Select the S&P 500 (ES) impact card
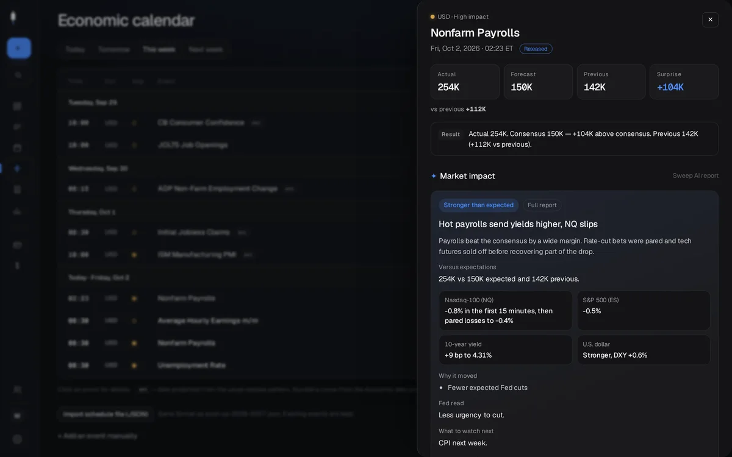This screenshot has width=732, height=457. 644,311
